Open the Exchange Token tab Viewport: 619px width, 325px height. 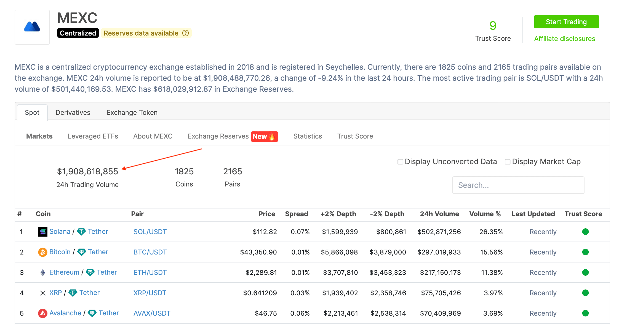pyautogui.click(x=132, y=112)
